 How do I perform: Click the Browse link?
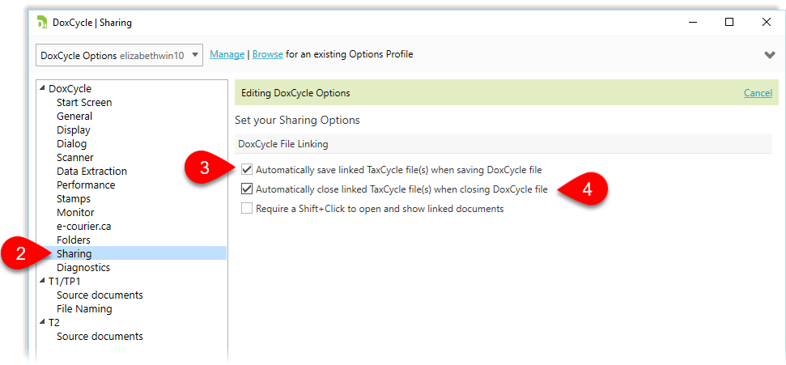click(268, 54)
